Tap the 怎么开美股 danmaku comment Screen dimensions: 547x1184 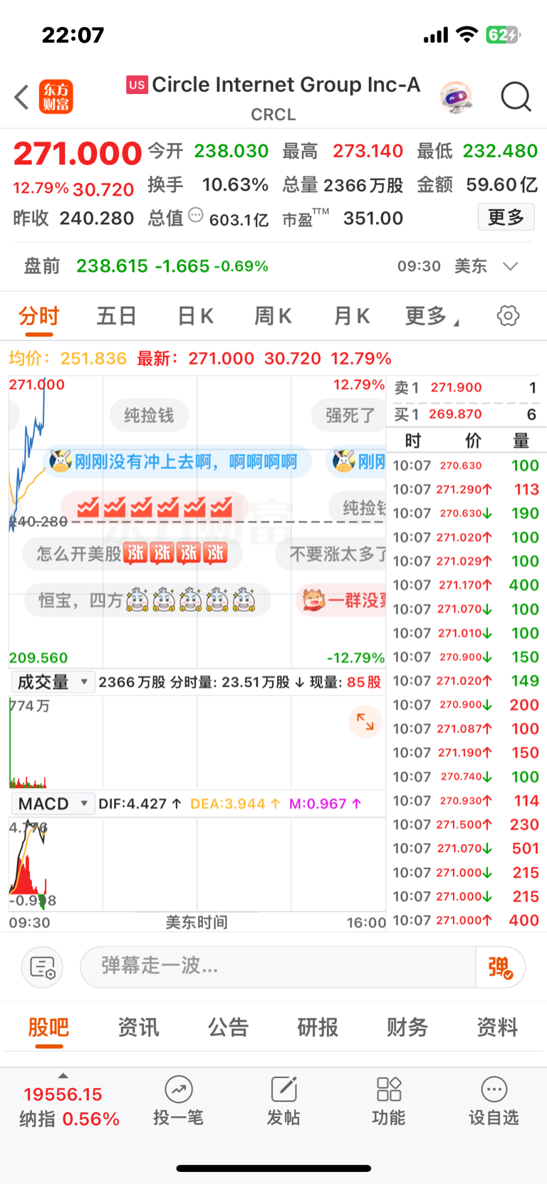point(132,553)
